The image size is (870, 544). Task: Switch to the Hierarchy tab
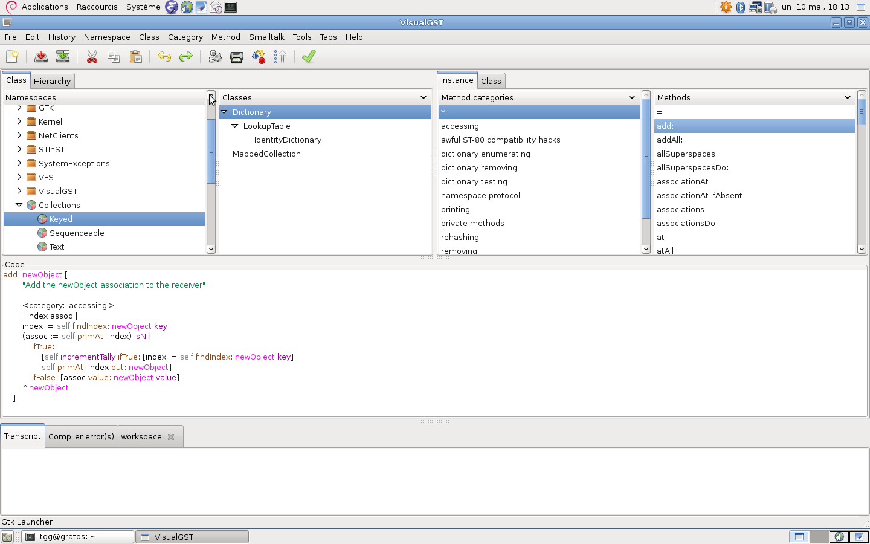point(52,81)
